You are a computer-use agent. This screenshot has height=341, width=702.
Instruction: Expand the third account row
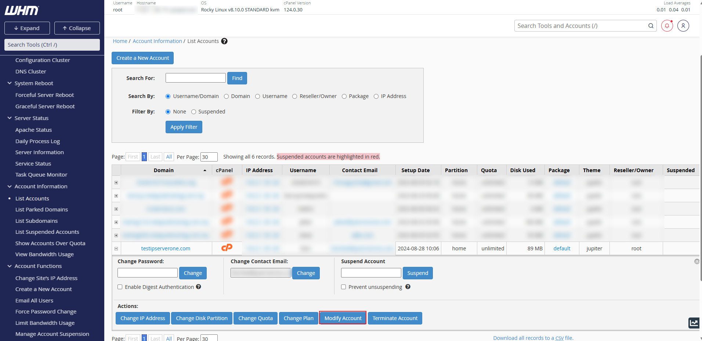116,209
